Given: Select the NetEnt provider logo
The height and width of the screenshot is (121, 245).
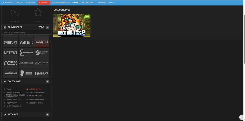Looking at the screenshot, I should coord(11,53).
